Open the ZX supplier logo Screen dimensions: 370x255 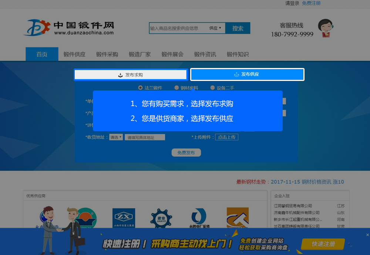pyautogui.click(x=124, y=218)
